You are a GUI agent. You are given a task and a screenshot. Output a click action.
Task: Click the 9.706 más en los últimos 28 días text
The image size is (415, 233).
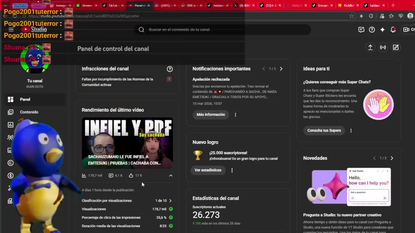coord(216,223)
